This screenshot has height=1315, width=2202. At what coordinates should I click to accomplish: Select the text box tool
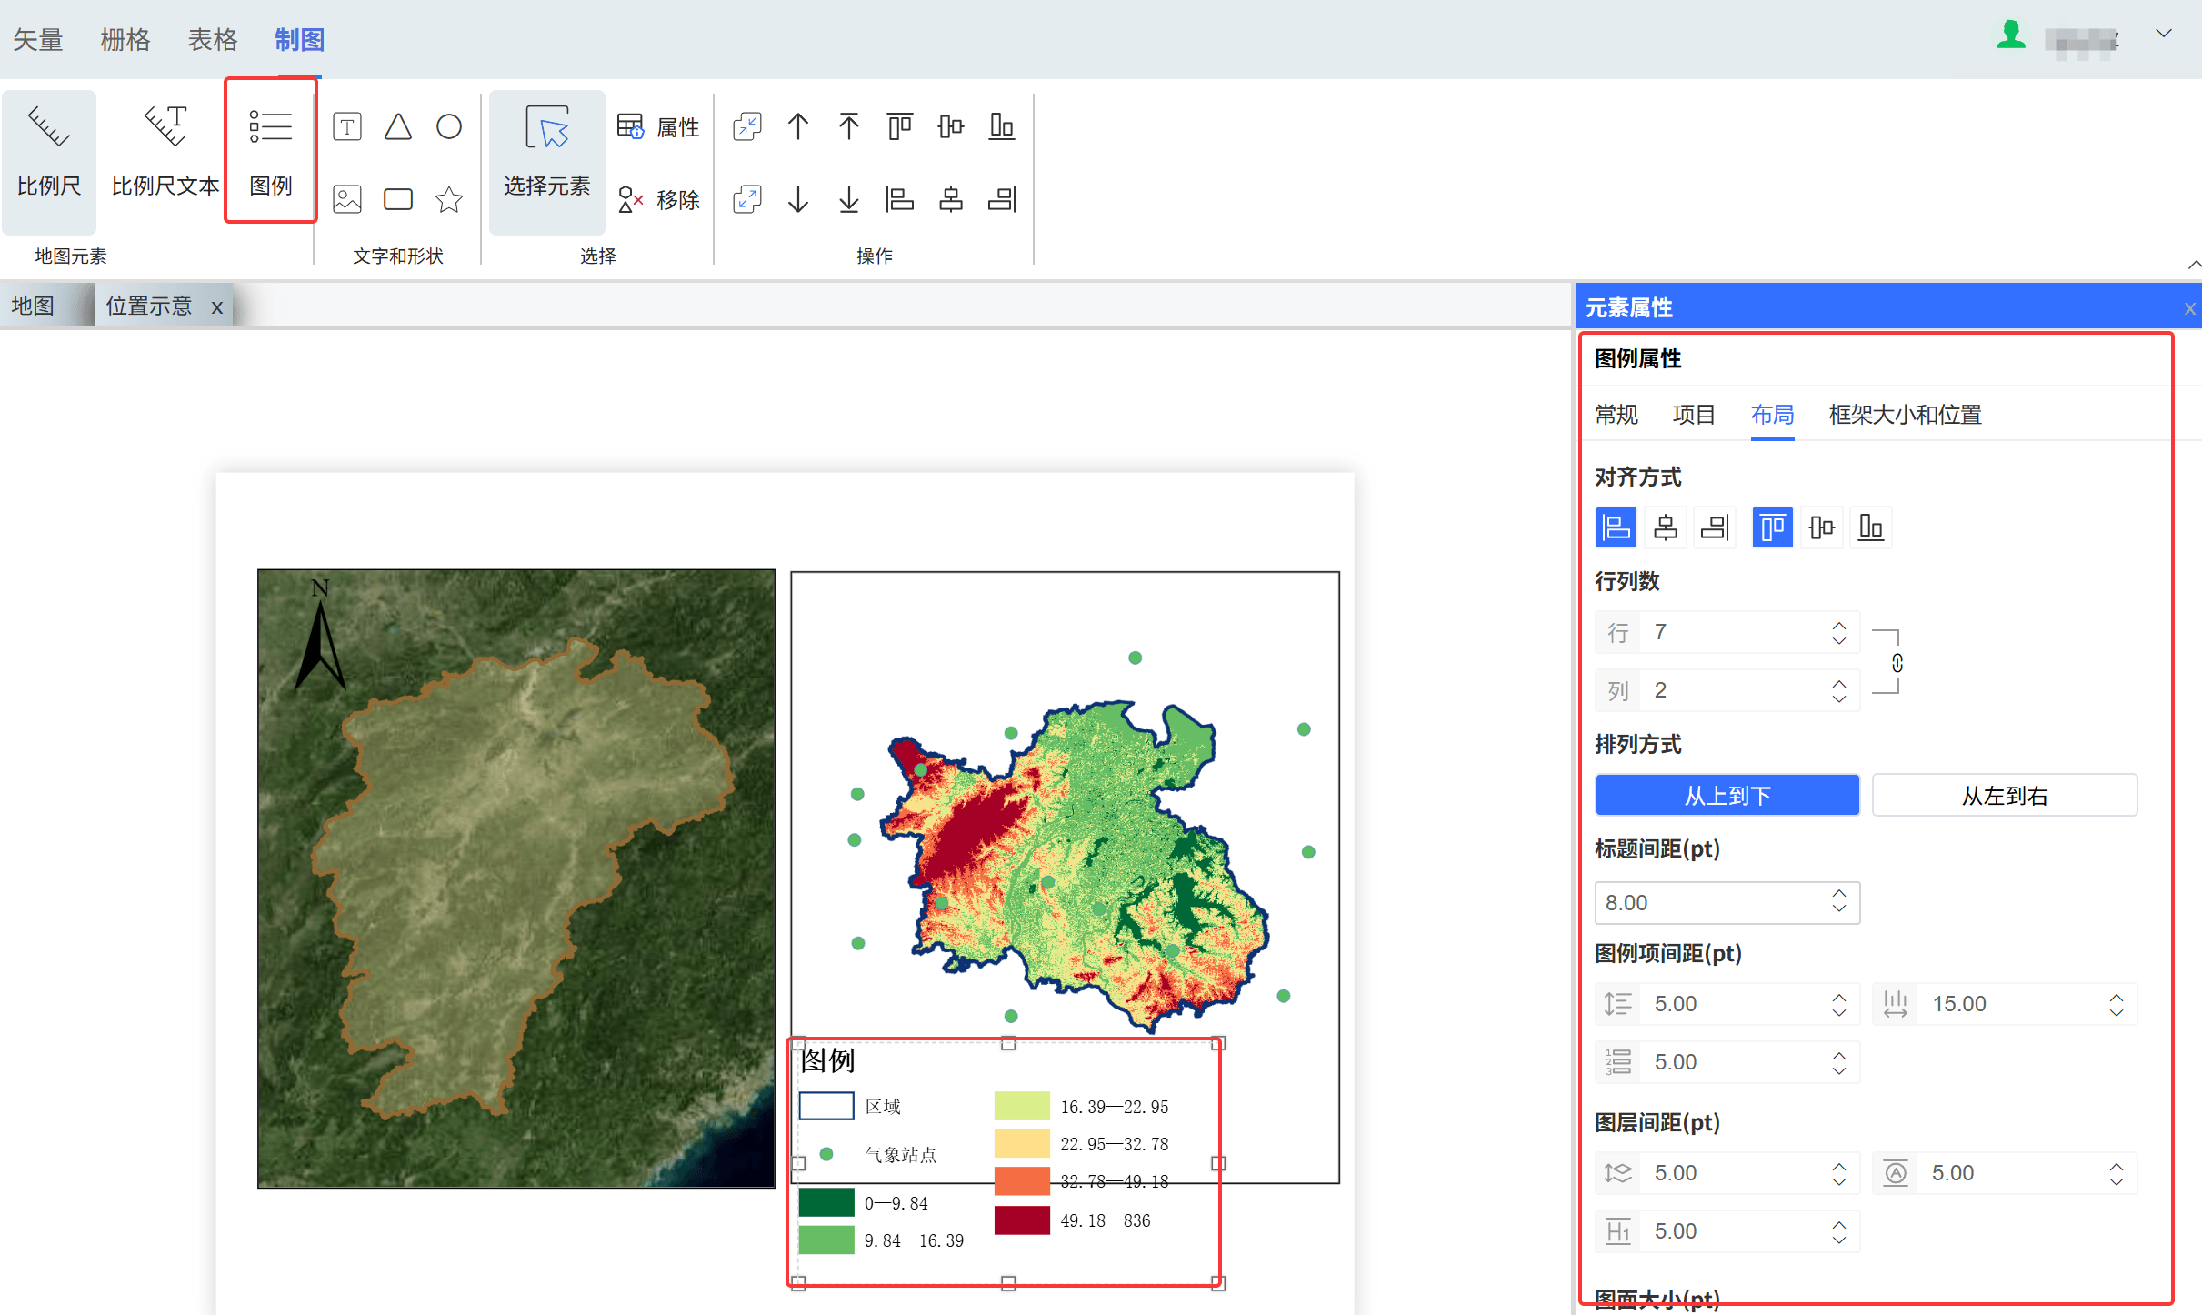[346, 126]
